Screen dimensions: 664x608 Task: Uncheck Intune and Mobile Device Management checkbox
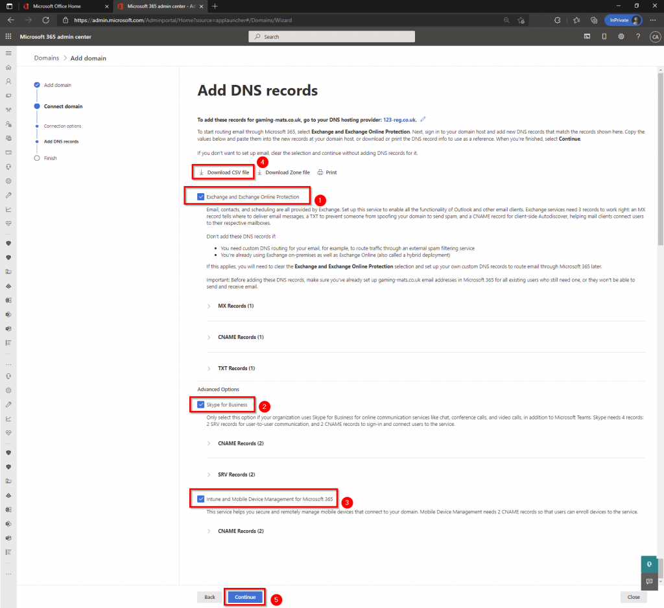[201, 498]
